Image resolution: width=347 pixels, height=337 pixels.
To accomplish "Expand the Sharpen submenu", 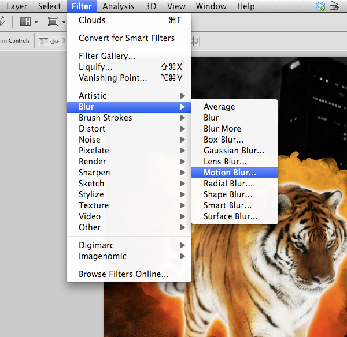I will click(129, 173).
